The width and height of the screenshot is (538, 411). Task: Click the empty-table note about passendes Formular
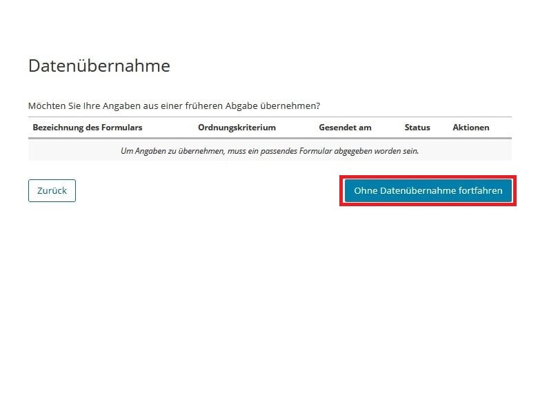point(270,151)
